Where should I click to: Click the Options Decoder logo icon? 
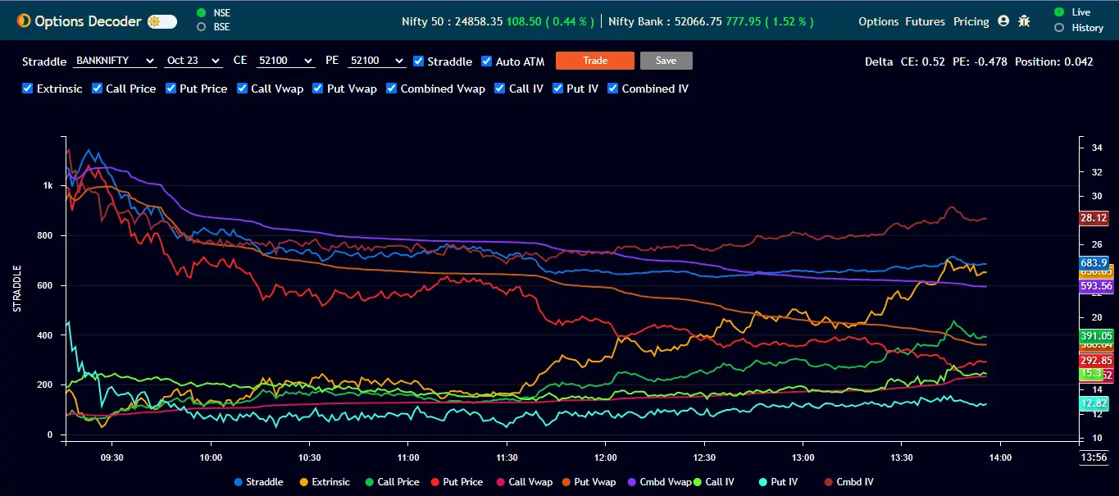(24, 21)
